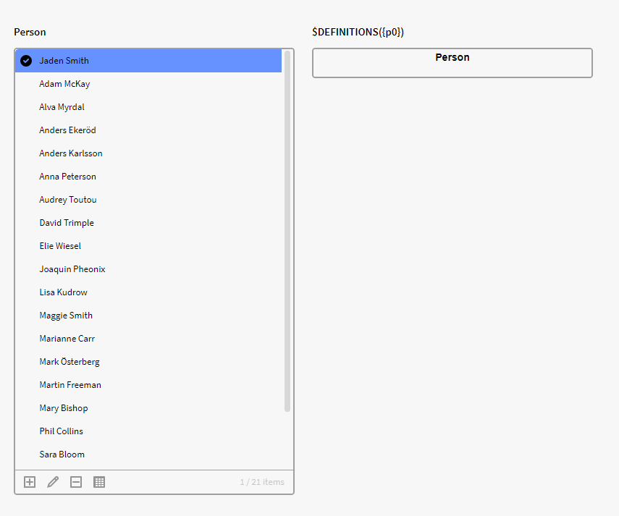Select Adam McKay in the list

[x=64, y=84]
